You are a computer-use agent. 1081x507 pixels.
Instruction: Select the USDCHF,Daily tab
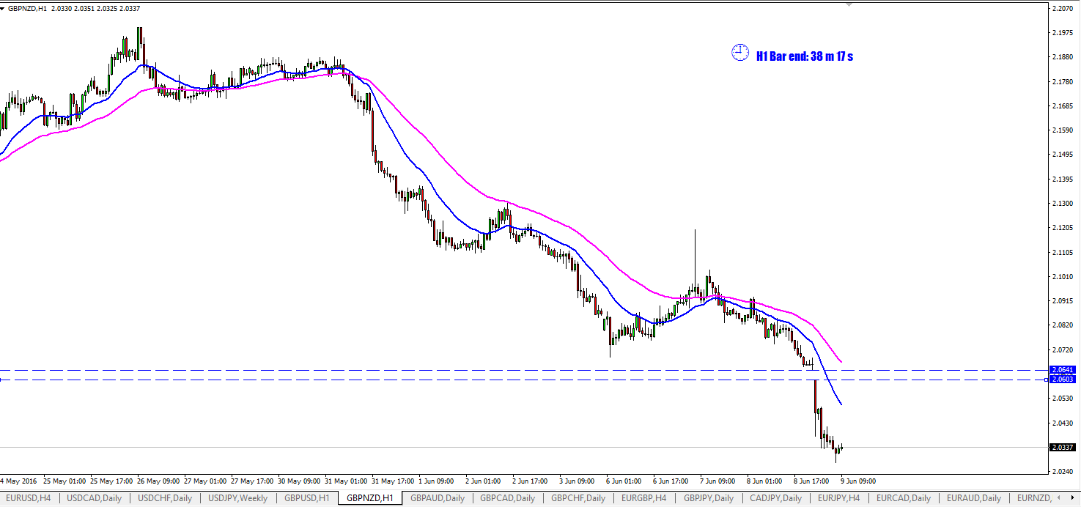tap(165, 498)
